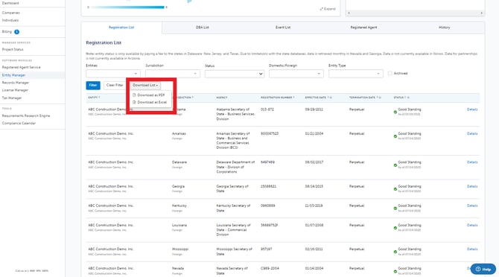Click the Clear Filter button

(x=115, y=85)
